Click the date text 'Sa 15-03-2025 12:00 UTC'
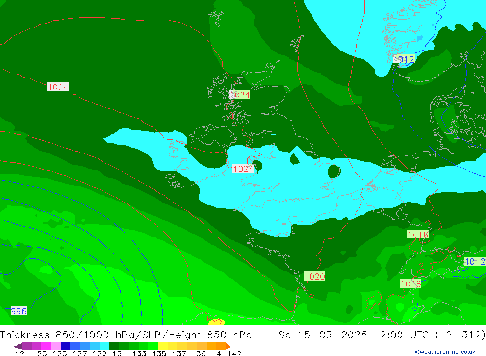 (x=353, y=335)
